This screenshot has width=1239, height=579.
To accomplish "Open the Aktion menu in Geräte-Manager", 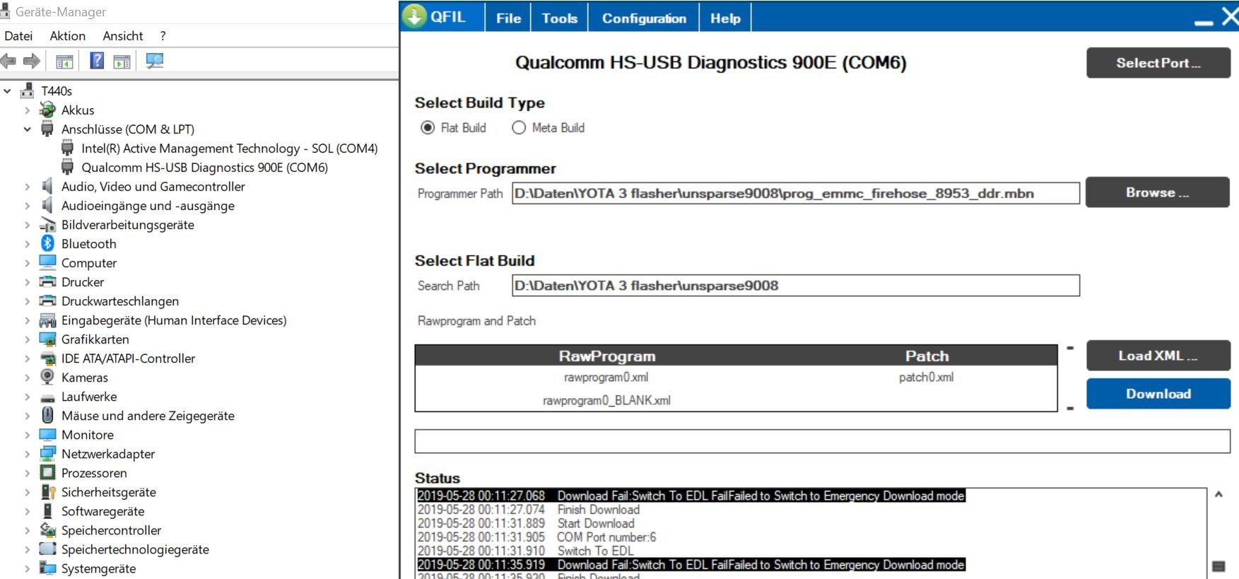I will pos(67,35).
